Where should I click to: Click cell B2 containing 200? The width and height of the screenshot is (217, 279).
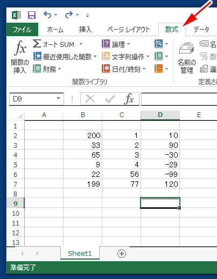tap(82, 135)
